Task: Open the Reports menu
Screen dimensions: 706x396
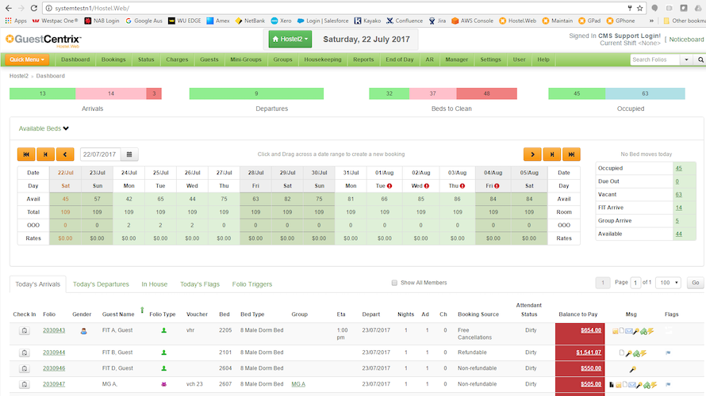Action: point(363,59)
